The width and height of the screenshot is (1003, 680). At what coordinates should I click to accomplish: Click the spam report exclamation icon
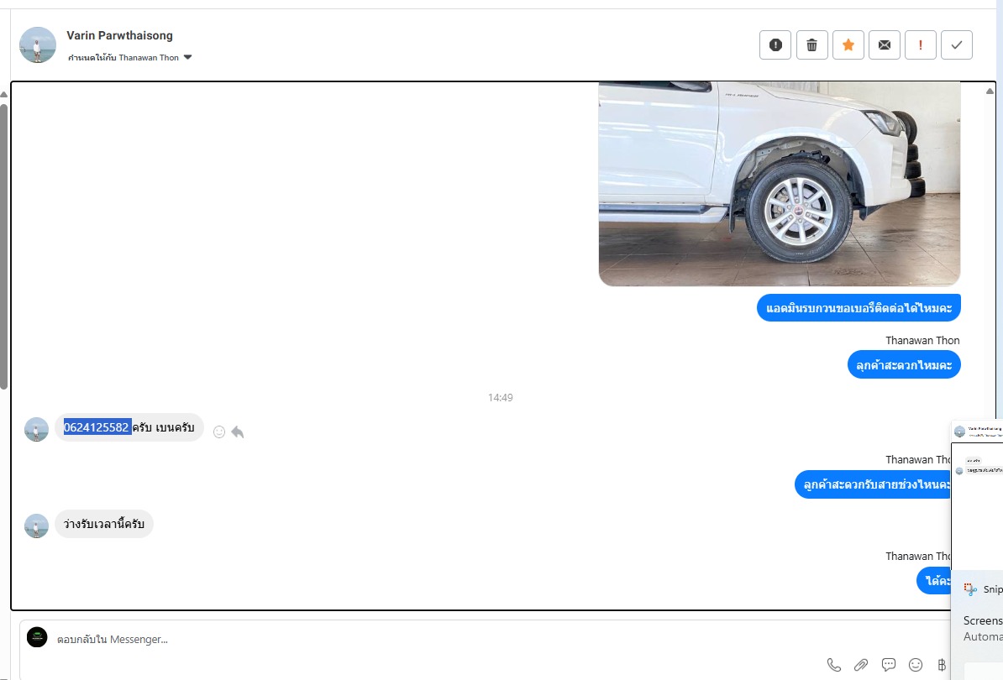pos(775,45)
